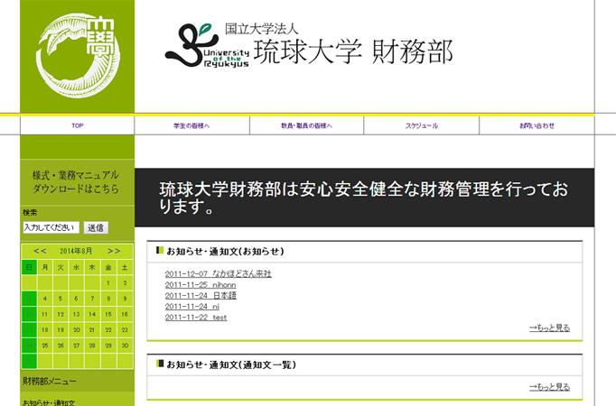
Task: Open the 2011-11-24 日本語 notice
Action: coord(201,296)
